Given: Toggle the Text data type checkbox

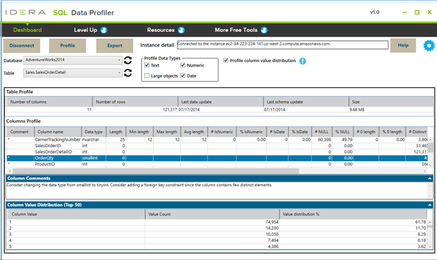Looking at the screenshot, I should coord(147,65).
